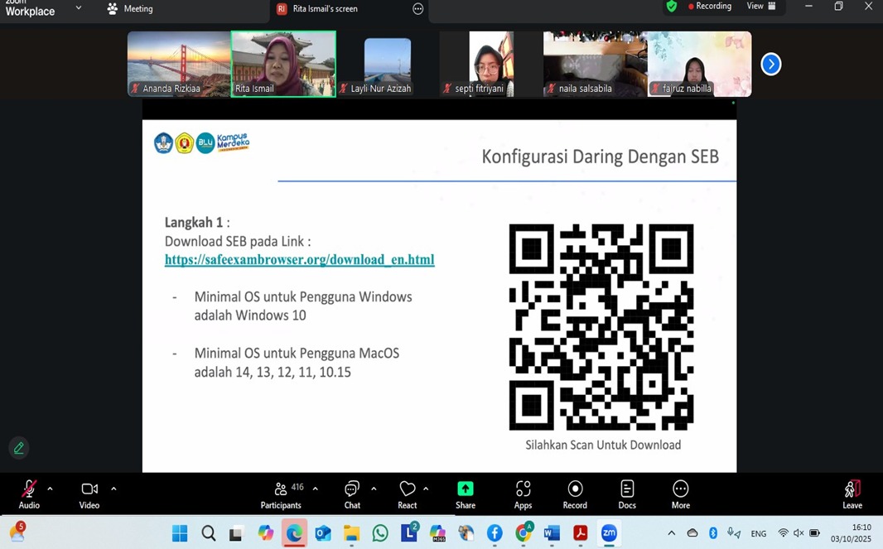The height and width of the screenshot is (549, 883).
Task: Click the green annotation pencil icon
Action: click(18, 448)
